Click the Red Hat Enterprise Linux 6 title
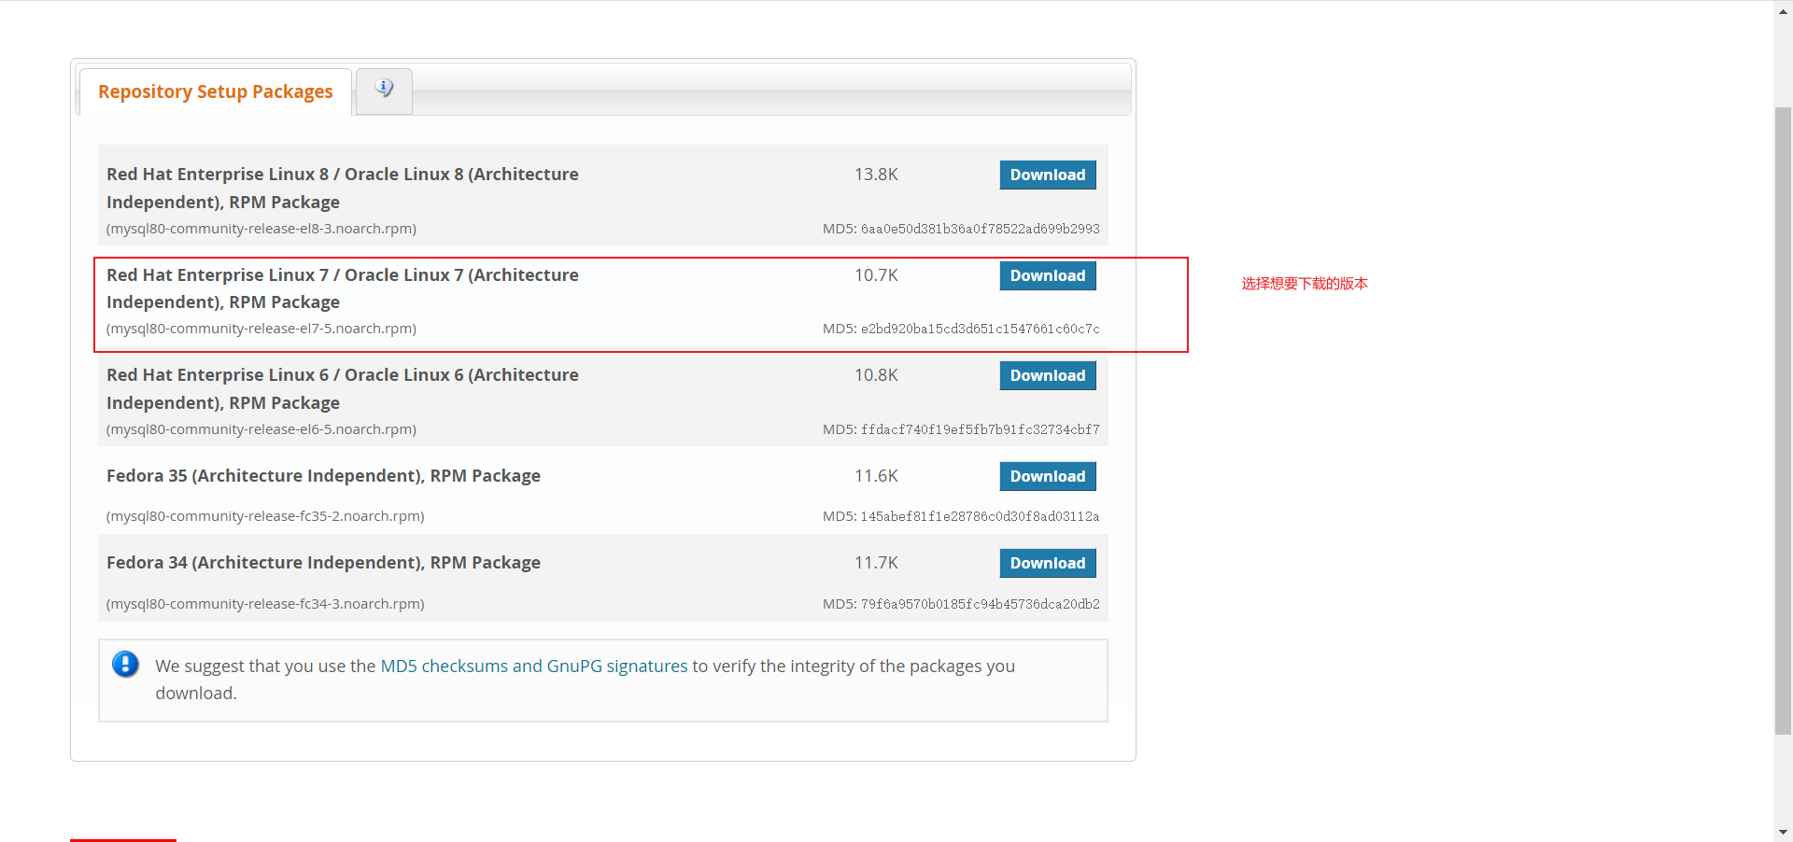Screen dimensions: 1793x842 [343, 388]
